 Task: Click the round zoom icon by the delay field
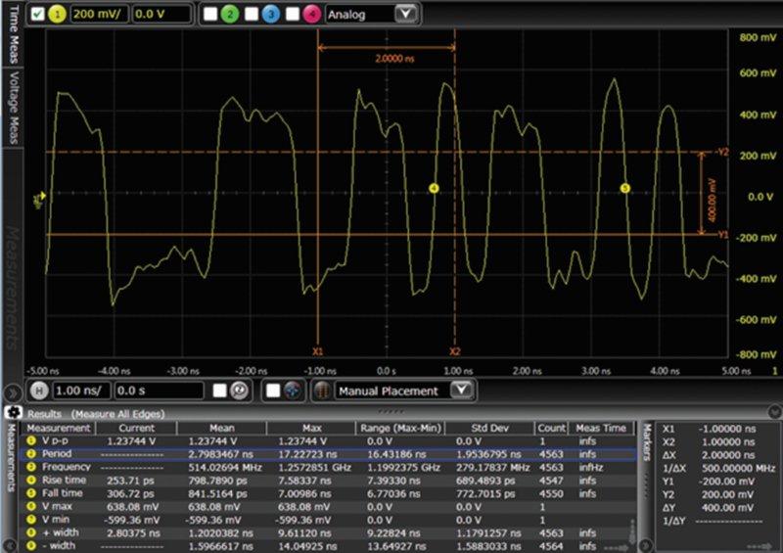tap(238, 391)
